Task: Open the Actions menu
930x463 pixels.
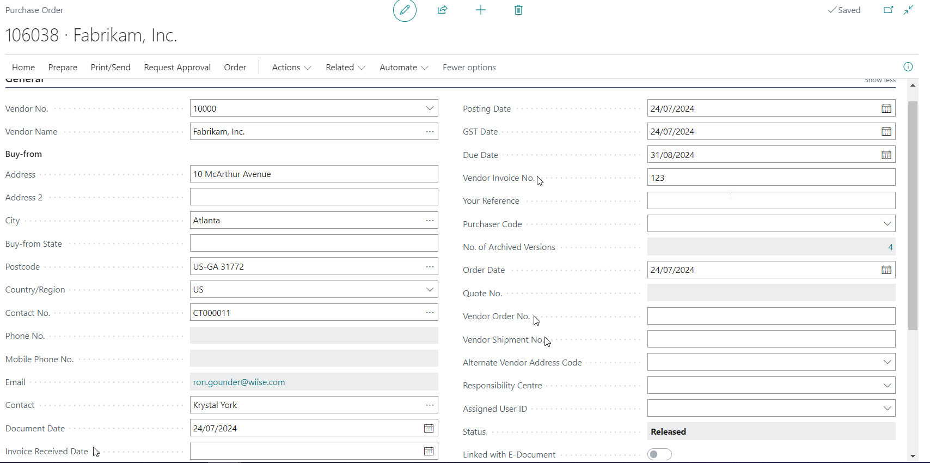Action: point(291,67)
